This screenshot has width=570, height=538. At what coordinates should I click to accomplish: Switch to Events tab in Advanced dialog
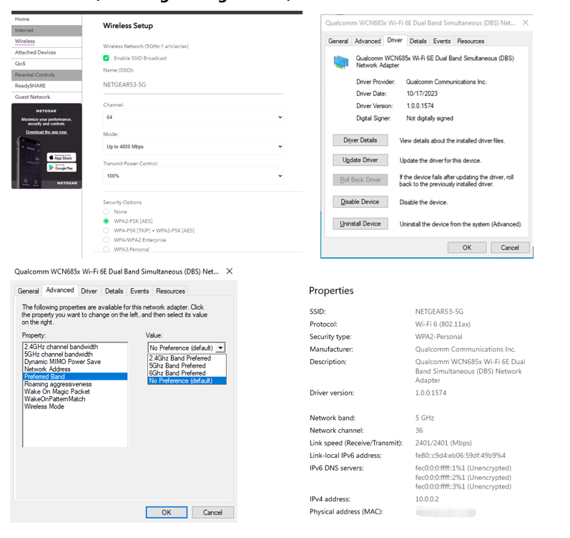click(139, 291)
